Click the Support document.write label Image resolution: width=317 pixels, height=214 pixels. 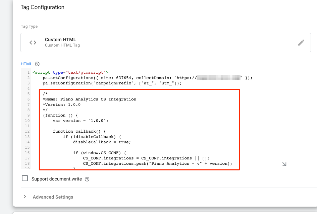tap(57, 179)
